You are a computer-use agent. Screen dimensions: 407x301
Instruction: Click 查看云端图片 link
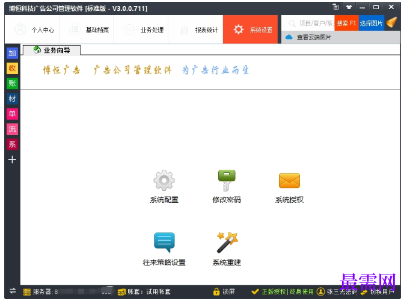(x=314, y=37)
